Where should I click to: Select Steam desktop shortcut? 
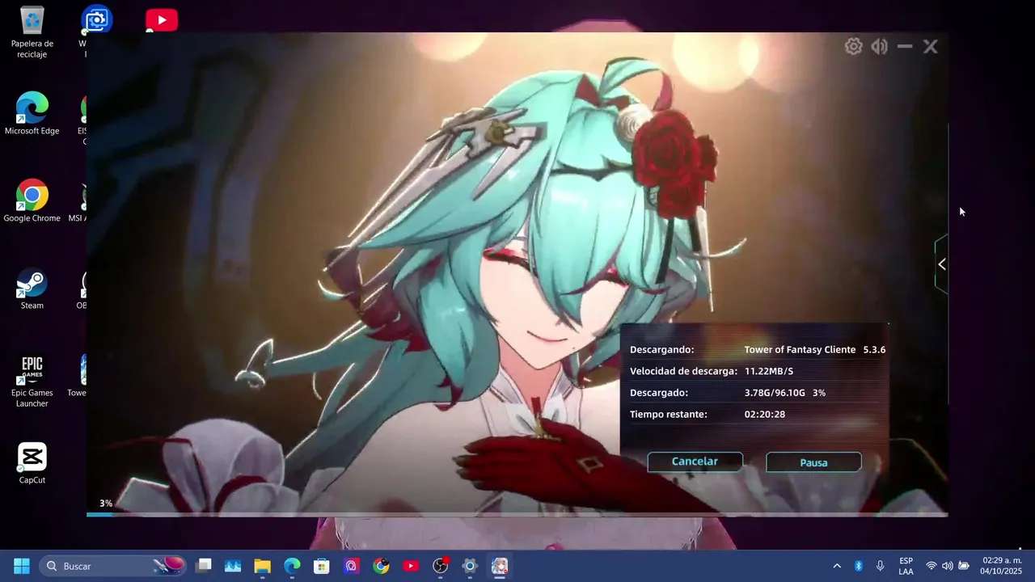[32, 289]
